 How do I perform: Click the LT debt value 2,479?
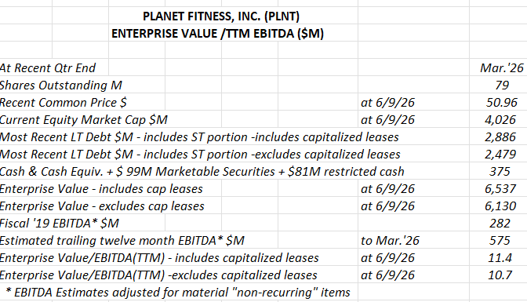(500, 154)
